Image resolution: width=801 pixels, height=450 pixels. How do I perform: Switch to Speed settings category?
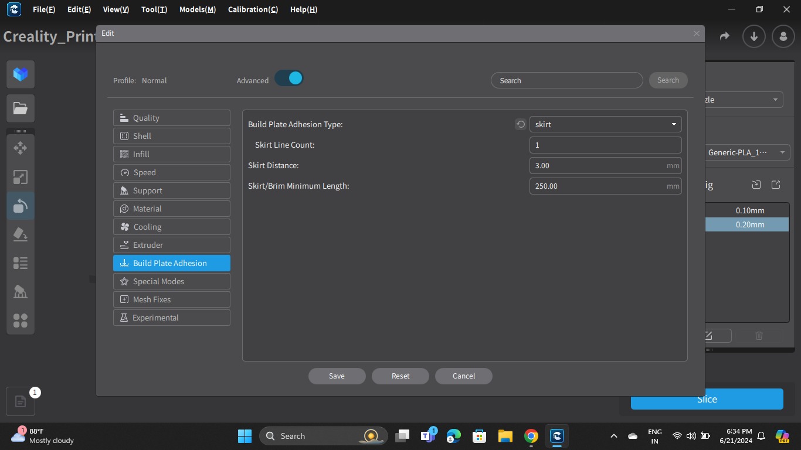172,172
